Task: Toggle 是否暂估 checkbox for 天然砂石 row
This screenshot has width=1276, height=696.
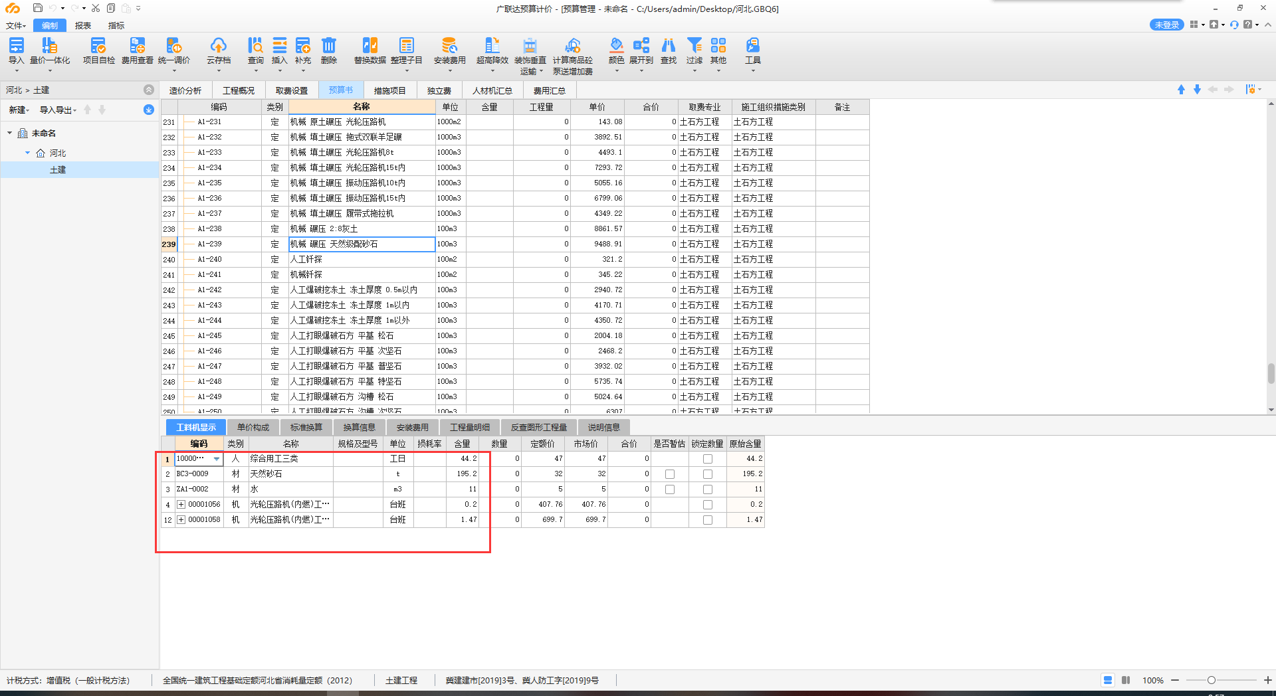Action: tap(670, 474)
